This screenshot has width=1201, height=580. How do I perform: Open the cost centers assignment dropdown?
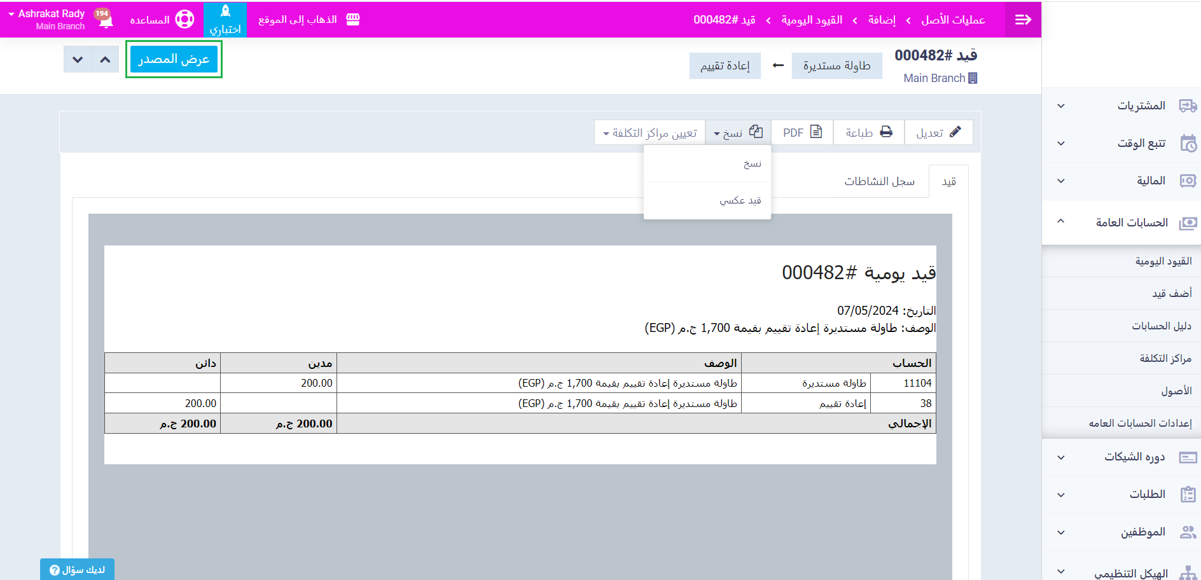click(649, 133)
